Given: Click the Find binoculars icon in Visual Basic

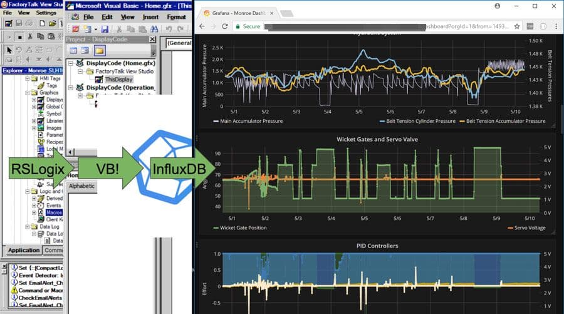Looking at the screenshot, I should [154, 29].
